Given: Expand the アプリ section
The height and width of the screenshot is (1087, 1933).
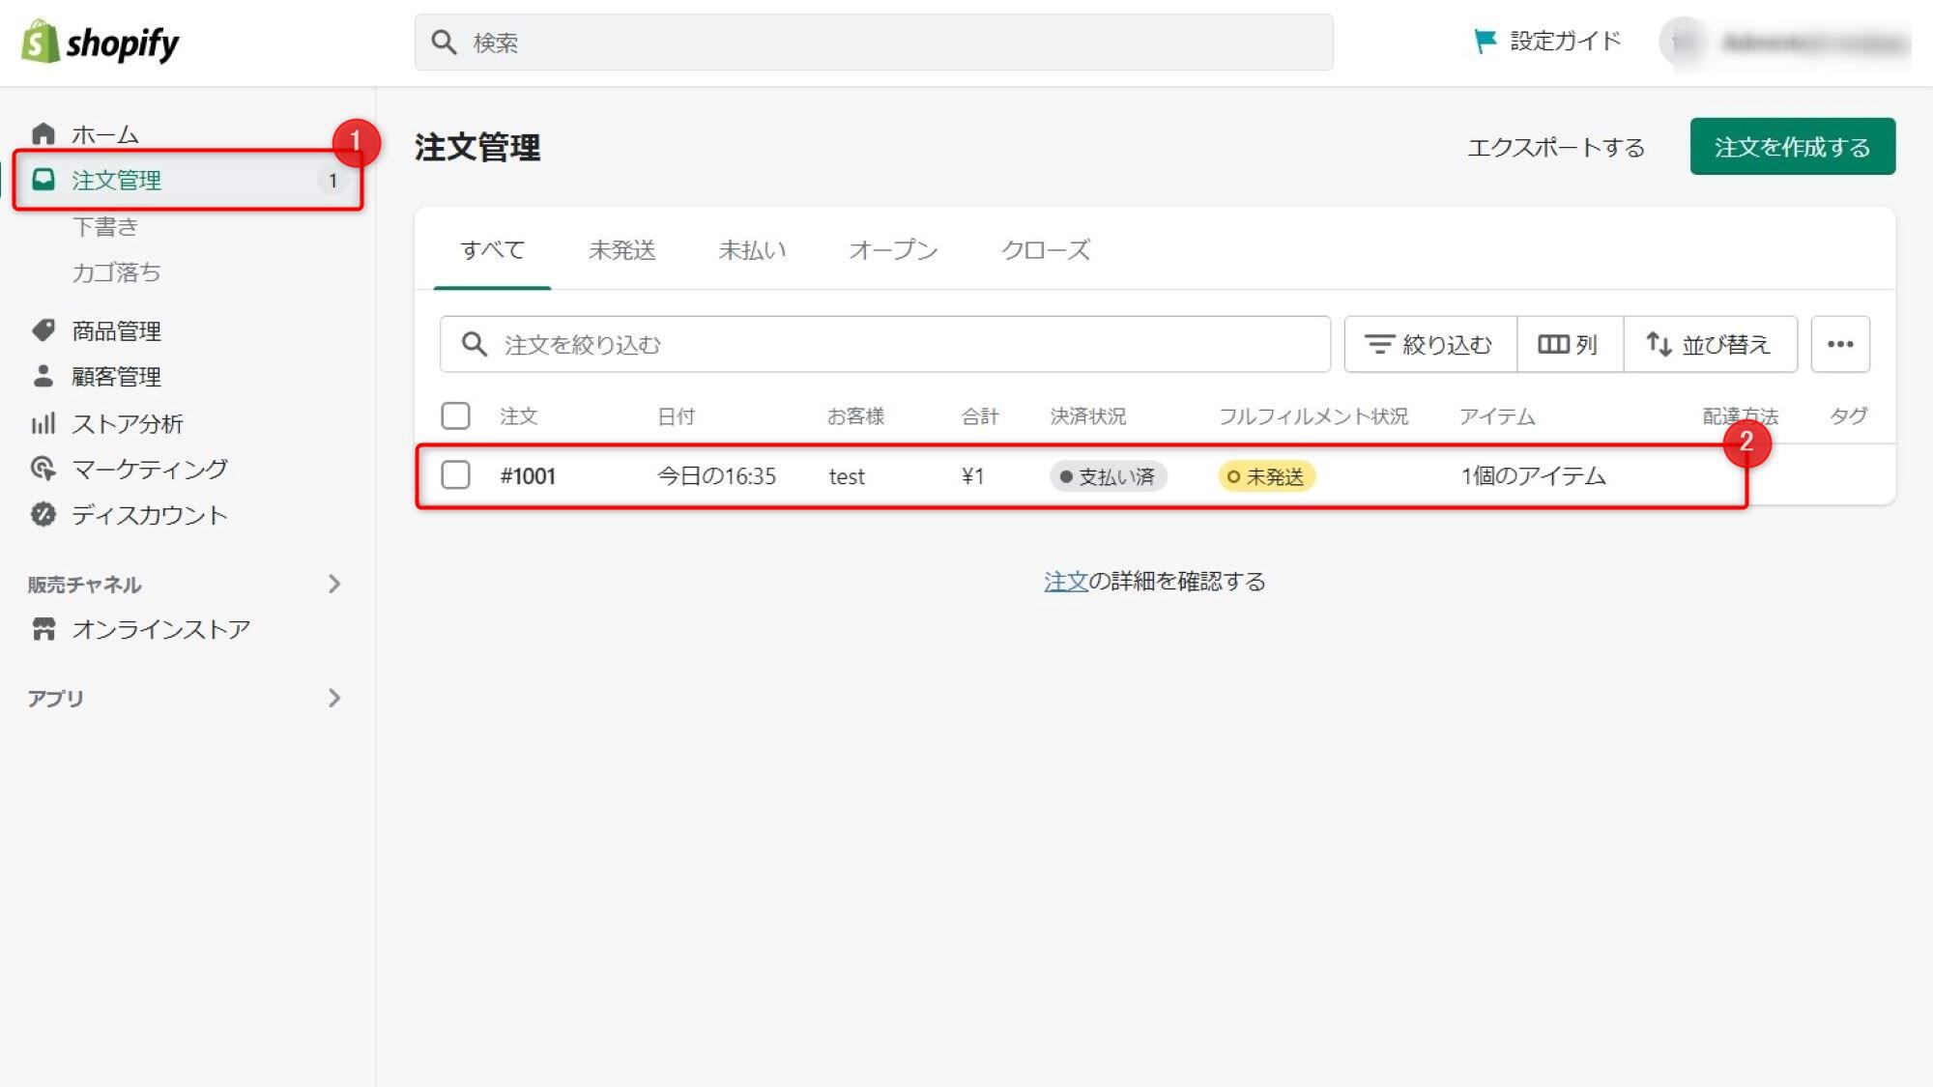Looking at the screenshot, I should [335, 698].
